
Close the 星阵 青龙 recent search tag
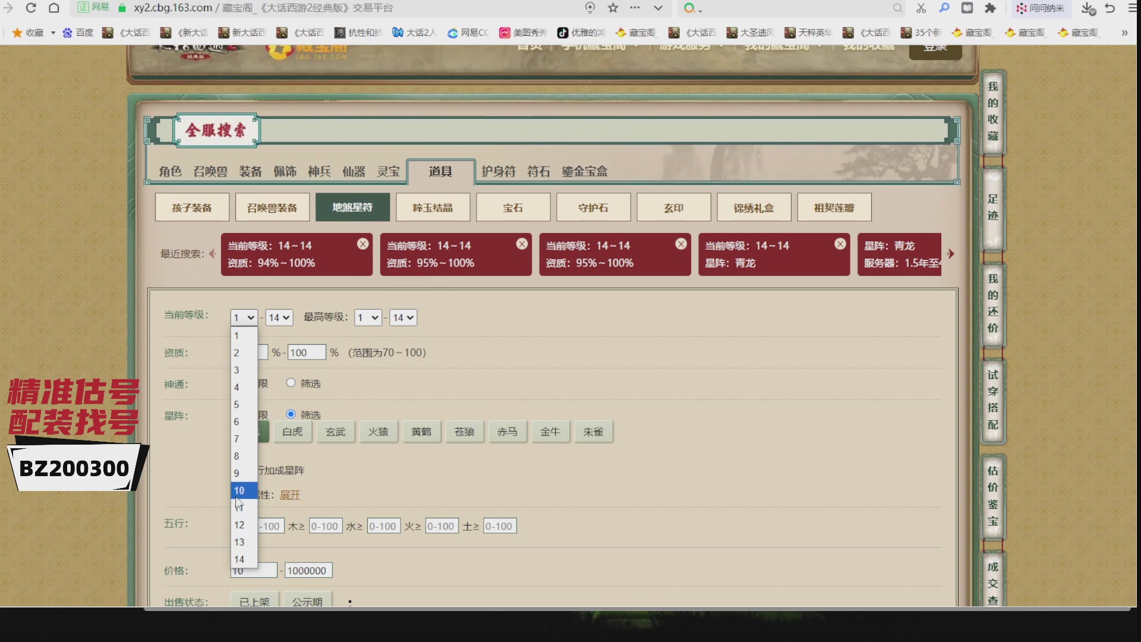(x=840, y=244)
